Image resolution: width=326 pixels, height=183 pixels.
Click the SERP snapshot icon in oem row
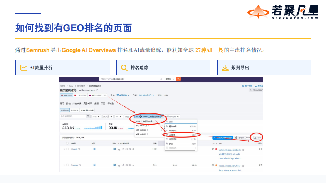click(119, 150)
